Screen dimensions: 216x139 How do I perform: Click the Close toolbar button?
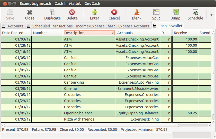click(x=30, y=15)
